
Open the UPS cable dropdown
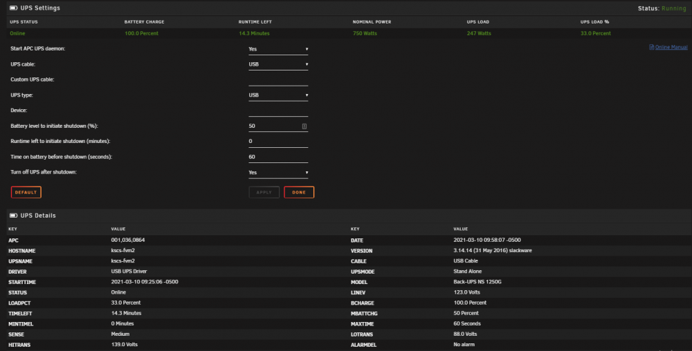278,64
